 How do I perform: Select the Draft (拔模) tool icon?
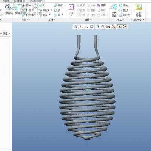click(56, 5)
